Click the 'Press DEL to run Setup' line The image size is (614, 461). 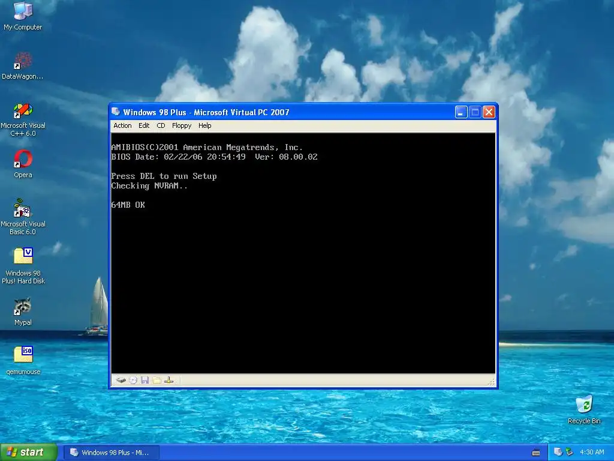click(164, 176)
